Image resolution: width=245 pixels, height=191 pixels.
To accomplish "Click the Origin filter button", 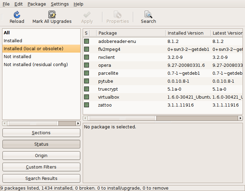I will (41, 156).
